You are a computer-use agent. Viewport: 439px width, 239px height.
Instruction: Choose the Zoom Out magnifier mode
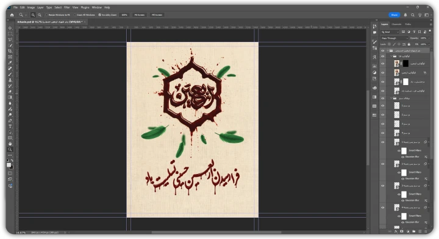click(x=40, y=15)
